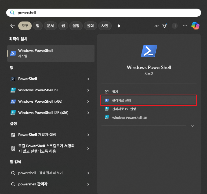Screen dimensions: 207x194
Task: Switch to the 사진 filter tab
Action: pos(105,26)
